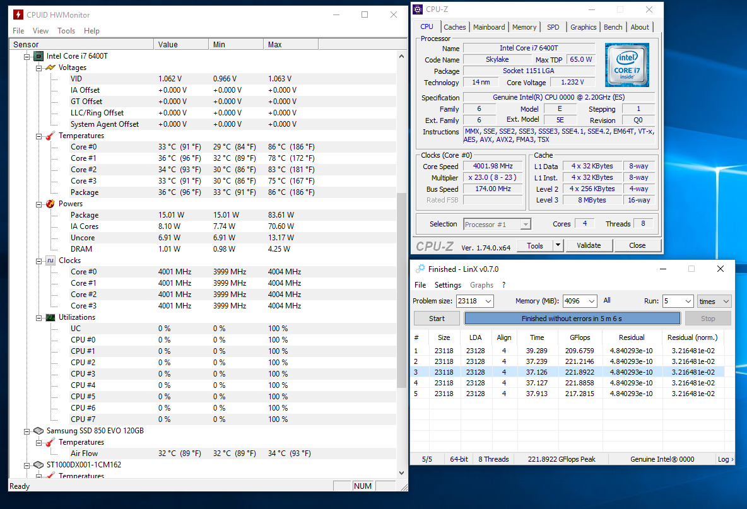747x509 pixels.
Task: Switch to the Memory tab in CPU-Z
Action: pyautogui.click(x=524, y=27)
